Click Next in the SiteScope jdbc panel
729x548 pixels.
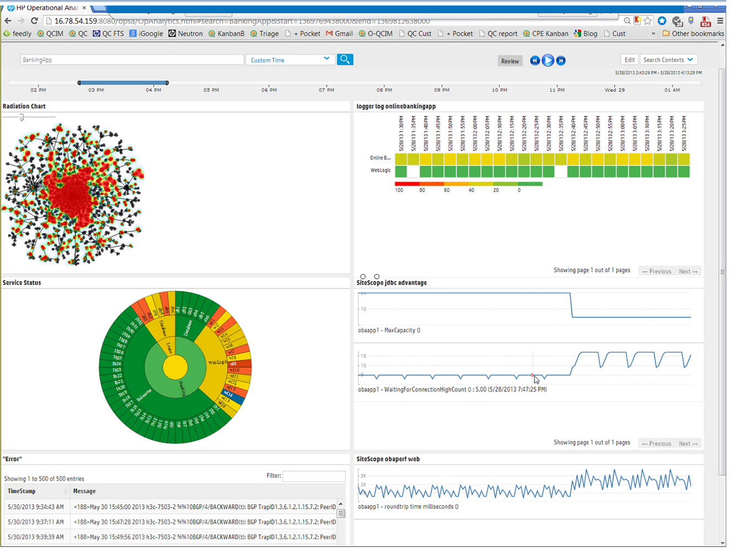click(x=688, y=444)
